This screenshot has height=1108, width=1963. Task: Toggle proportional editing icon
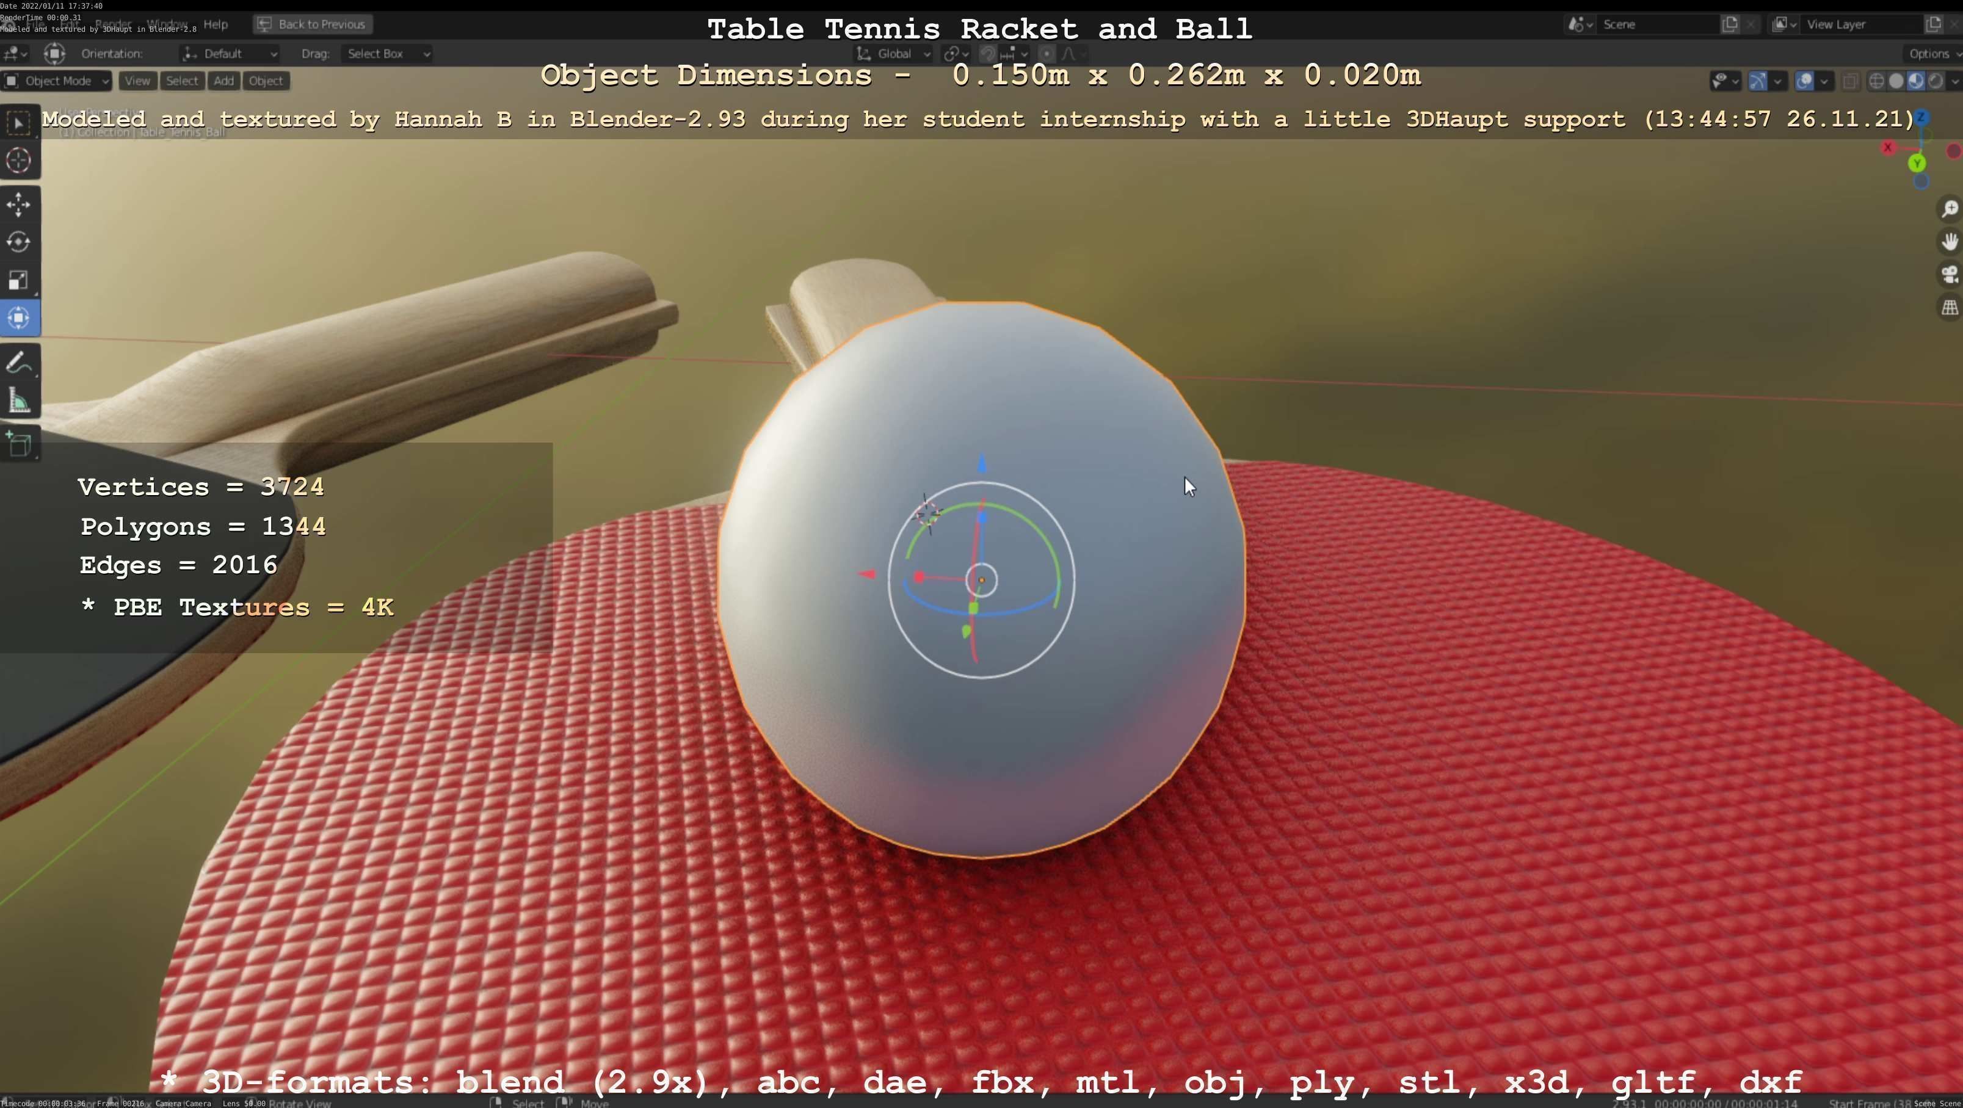click(x=1047, y=54)
